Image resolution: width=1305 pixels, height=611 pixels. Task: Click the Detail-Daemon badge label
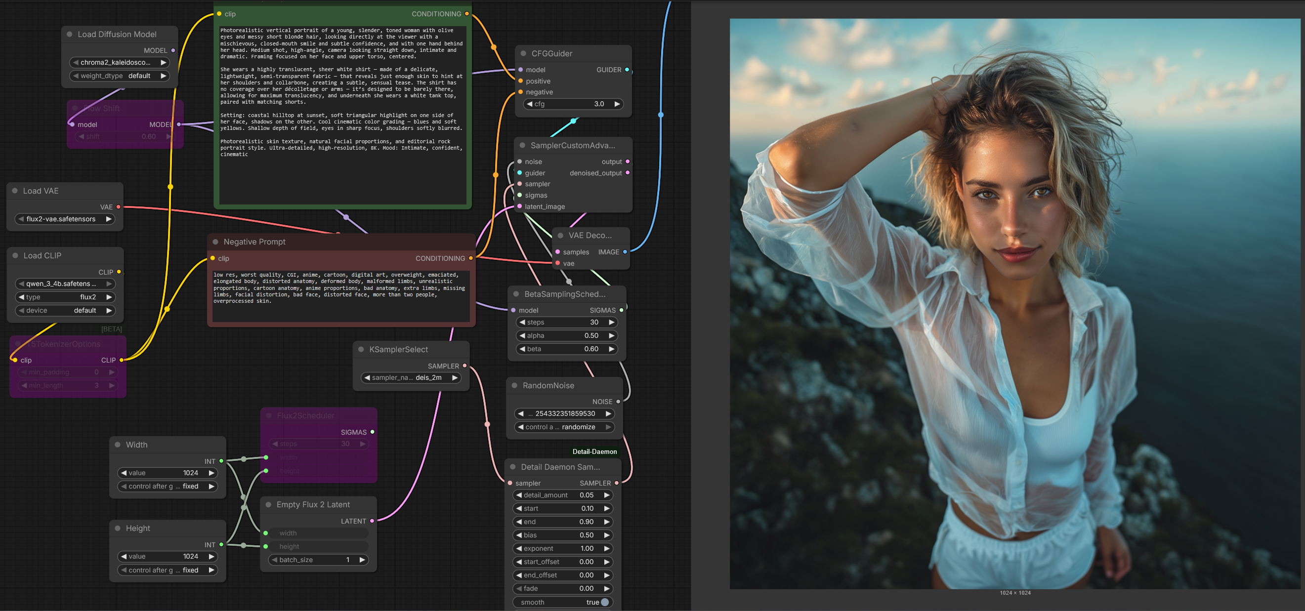(594, 451)
